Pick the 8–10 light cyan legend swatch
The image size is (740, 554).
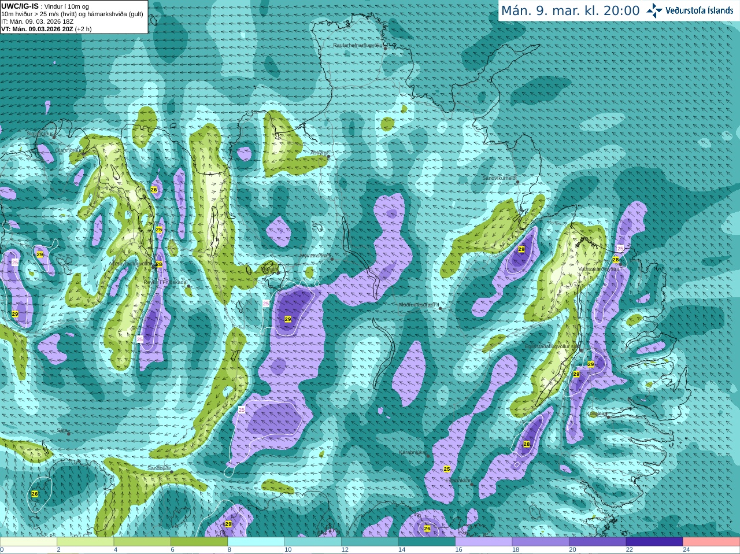point(256,542)
